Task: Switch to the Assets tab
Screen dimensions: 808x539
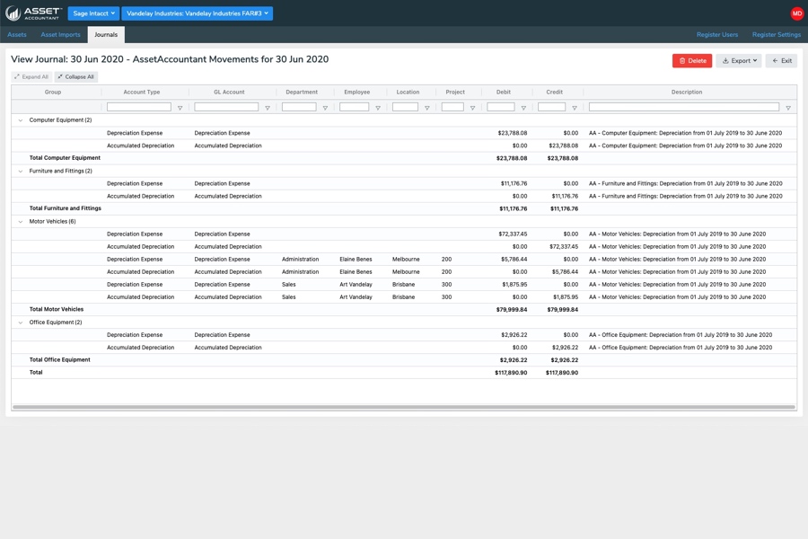Action: [x=17, y=35]
